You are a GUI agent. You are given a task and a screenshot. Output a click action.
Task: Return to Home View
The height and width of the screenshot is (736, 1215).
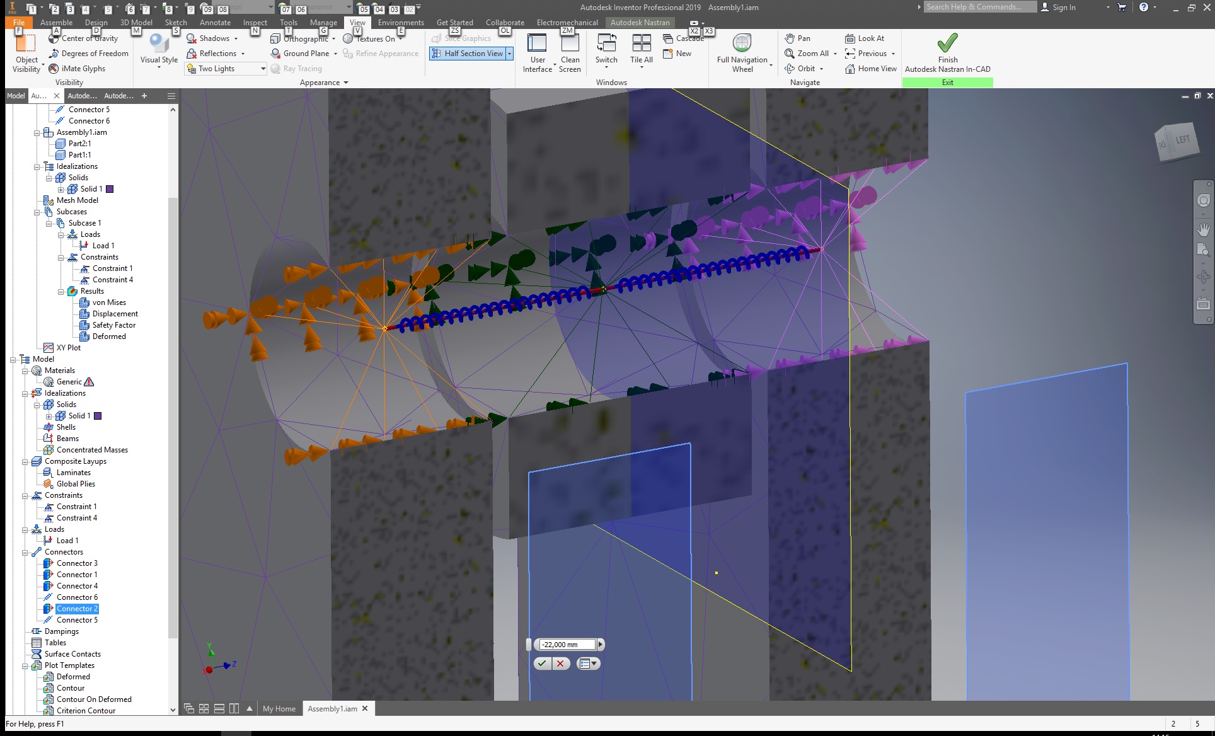point(871,68)
